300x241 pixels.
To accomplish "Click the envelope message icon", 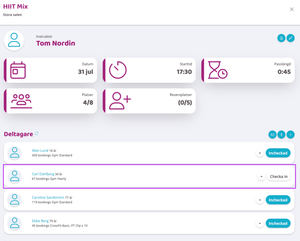I will point(272,134).
